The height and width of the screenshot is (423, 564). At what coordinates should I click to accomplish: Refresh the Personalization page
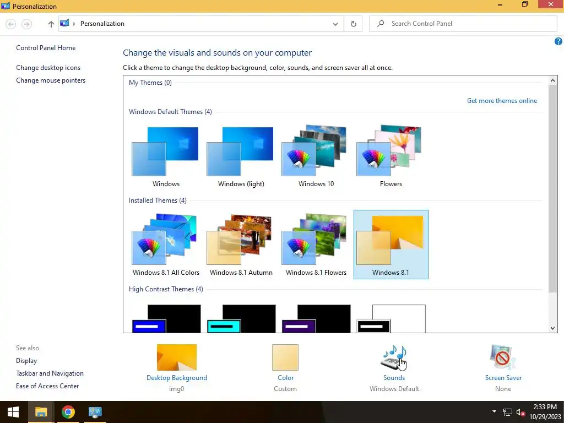pyautogui.click(x=353, y=24)
